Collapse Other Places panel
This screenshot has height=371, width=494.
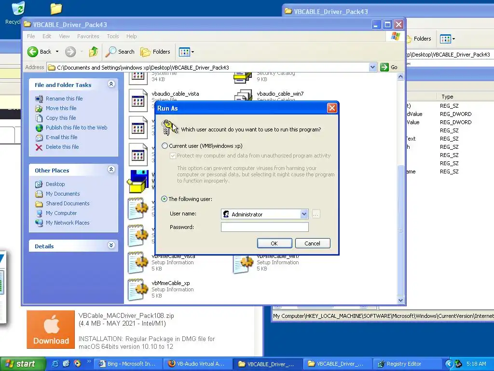pos(111,170)
